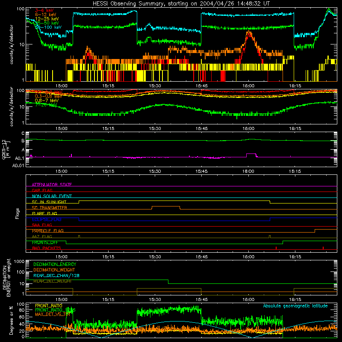The image size is (342, 342).
Task: Click the AAZ_FLAG label
Action: (x=42, y=236)
